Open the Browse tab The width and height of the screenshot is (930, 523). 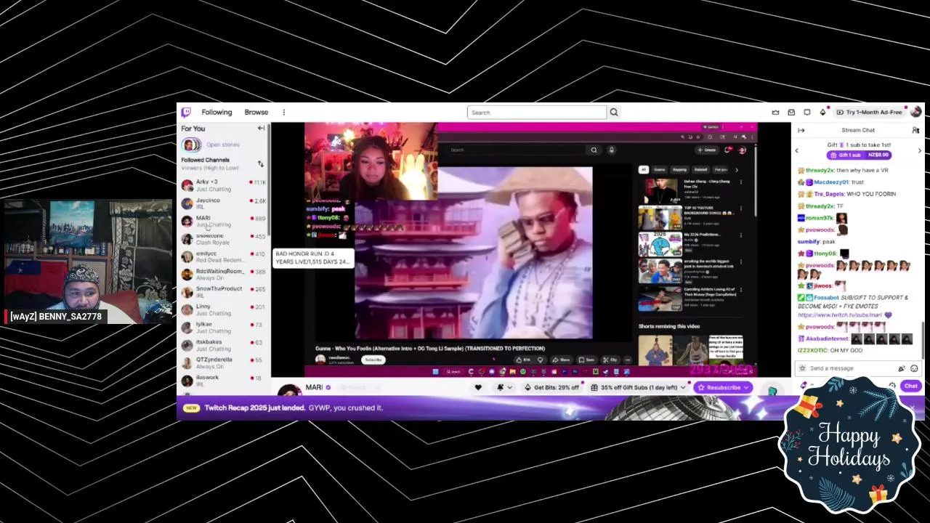point(256,113)
